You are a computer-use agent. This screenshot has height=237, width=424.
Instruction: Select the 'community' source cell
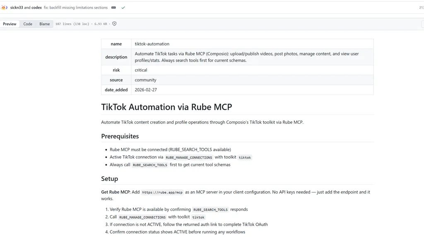tap(252, 80)
